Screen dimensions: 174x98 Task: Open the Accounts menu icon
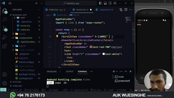tap(5, 74)
